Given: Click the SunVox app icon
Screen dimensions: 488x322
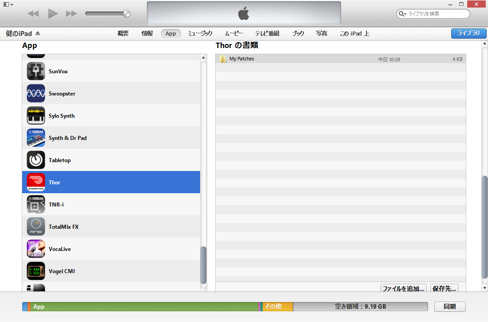Looking at the screenshot, I should point(36,71).
